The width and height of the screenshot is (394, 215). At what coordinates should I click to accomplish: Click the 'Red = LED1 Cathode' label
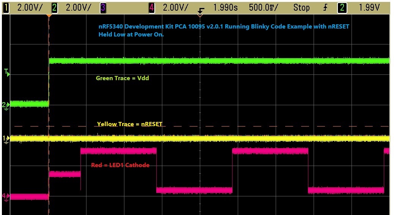pos(120,165)
